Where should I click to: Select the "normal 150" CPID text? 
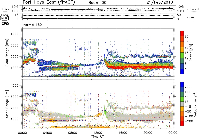tap(33, 25)
